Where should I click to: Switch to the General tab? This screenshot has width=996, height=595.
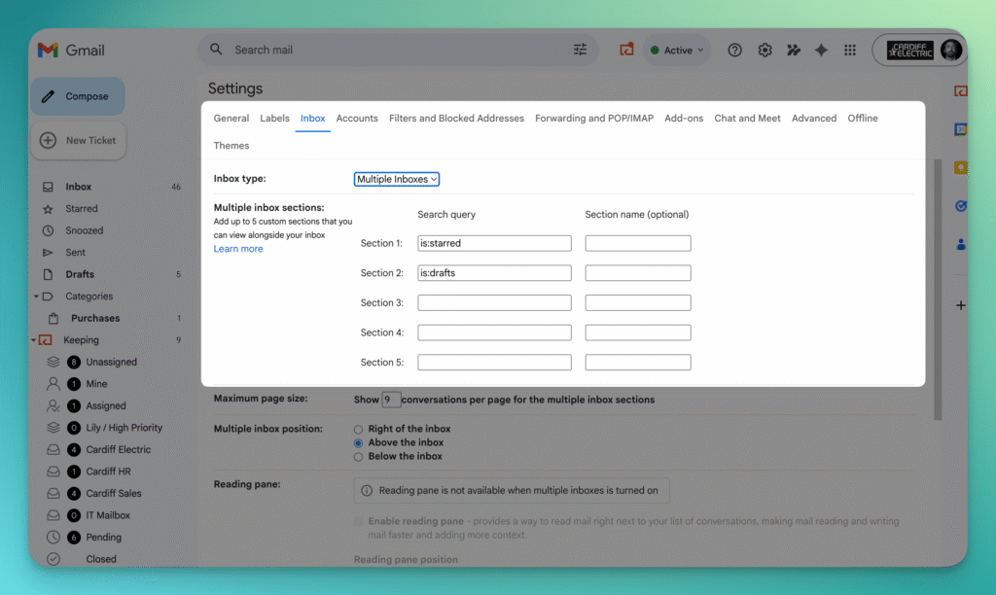pos(231,118)
